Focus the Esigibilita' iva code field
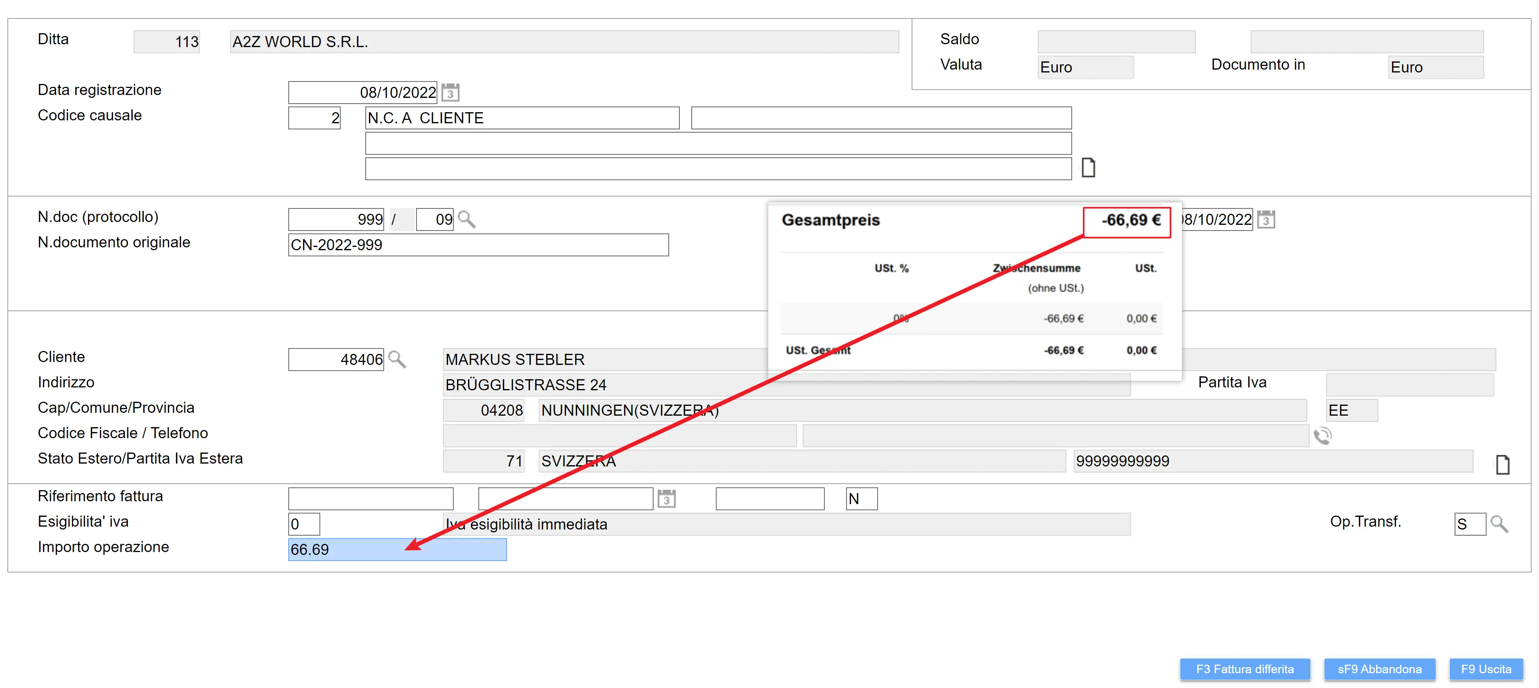 click(303, 524)
